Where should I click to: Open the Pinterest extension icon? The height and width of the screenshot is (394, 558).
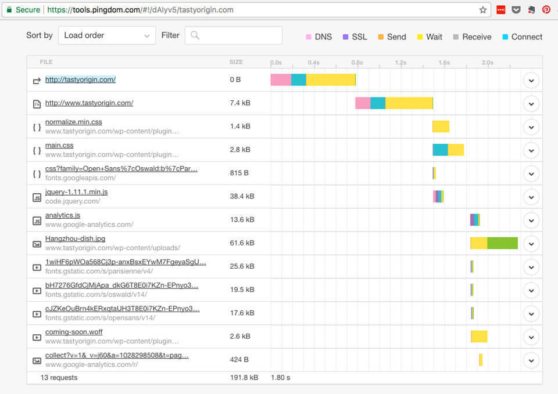546,10
